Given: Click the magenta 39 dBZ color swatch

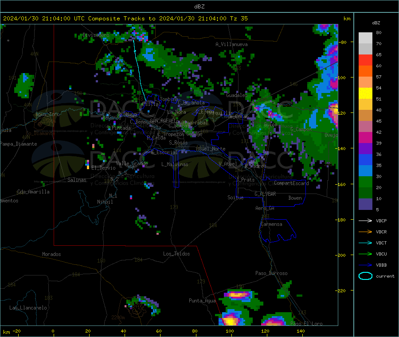Looking at the screenshot, I should pos(365,137).
